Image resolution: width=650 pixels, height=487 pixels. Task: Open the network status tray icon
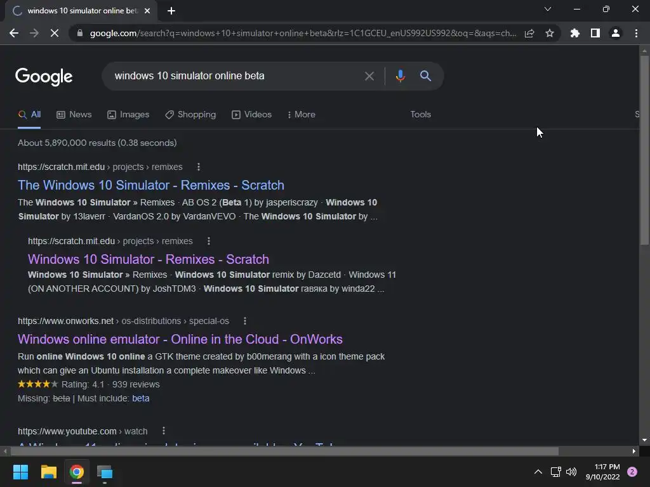pyautogui.click(x=555, y=472)
